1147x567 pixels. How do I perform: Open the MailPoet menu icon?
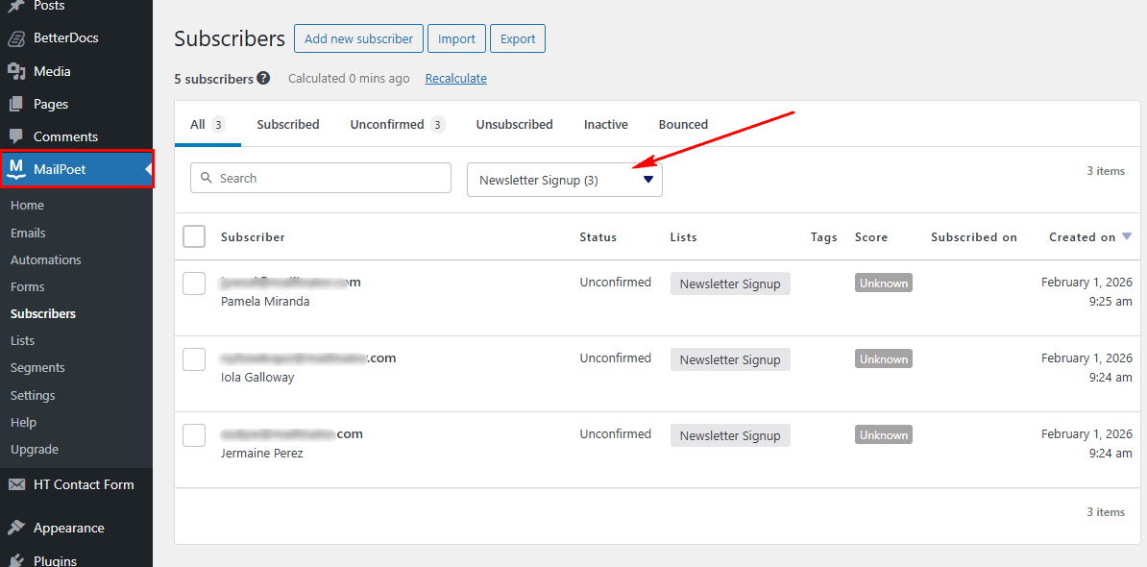(x=14, y=168)
